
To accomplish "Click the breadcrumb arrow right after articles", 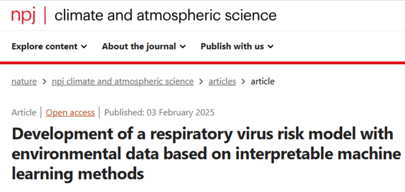I will pyautogui.click(x=243, y=81).
